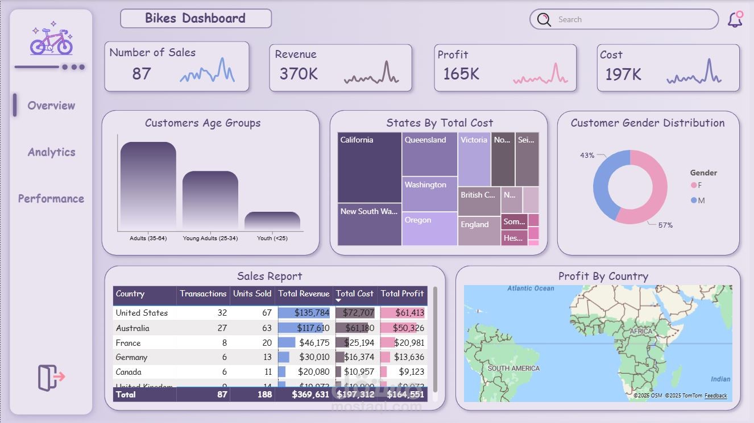Open the map Feedback link
754x423 pixels.
pos(715,396)
